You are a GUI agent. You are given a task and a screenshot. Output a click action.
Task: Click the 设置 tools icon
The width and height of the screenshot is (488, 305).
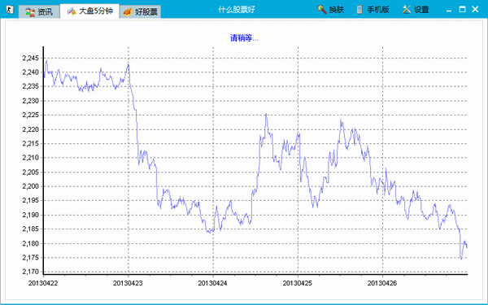[407, 10]
